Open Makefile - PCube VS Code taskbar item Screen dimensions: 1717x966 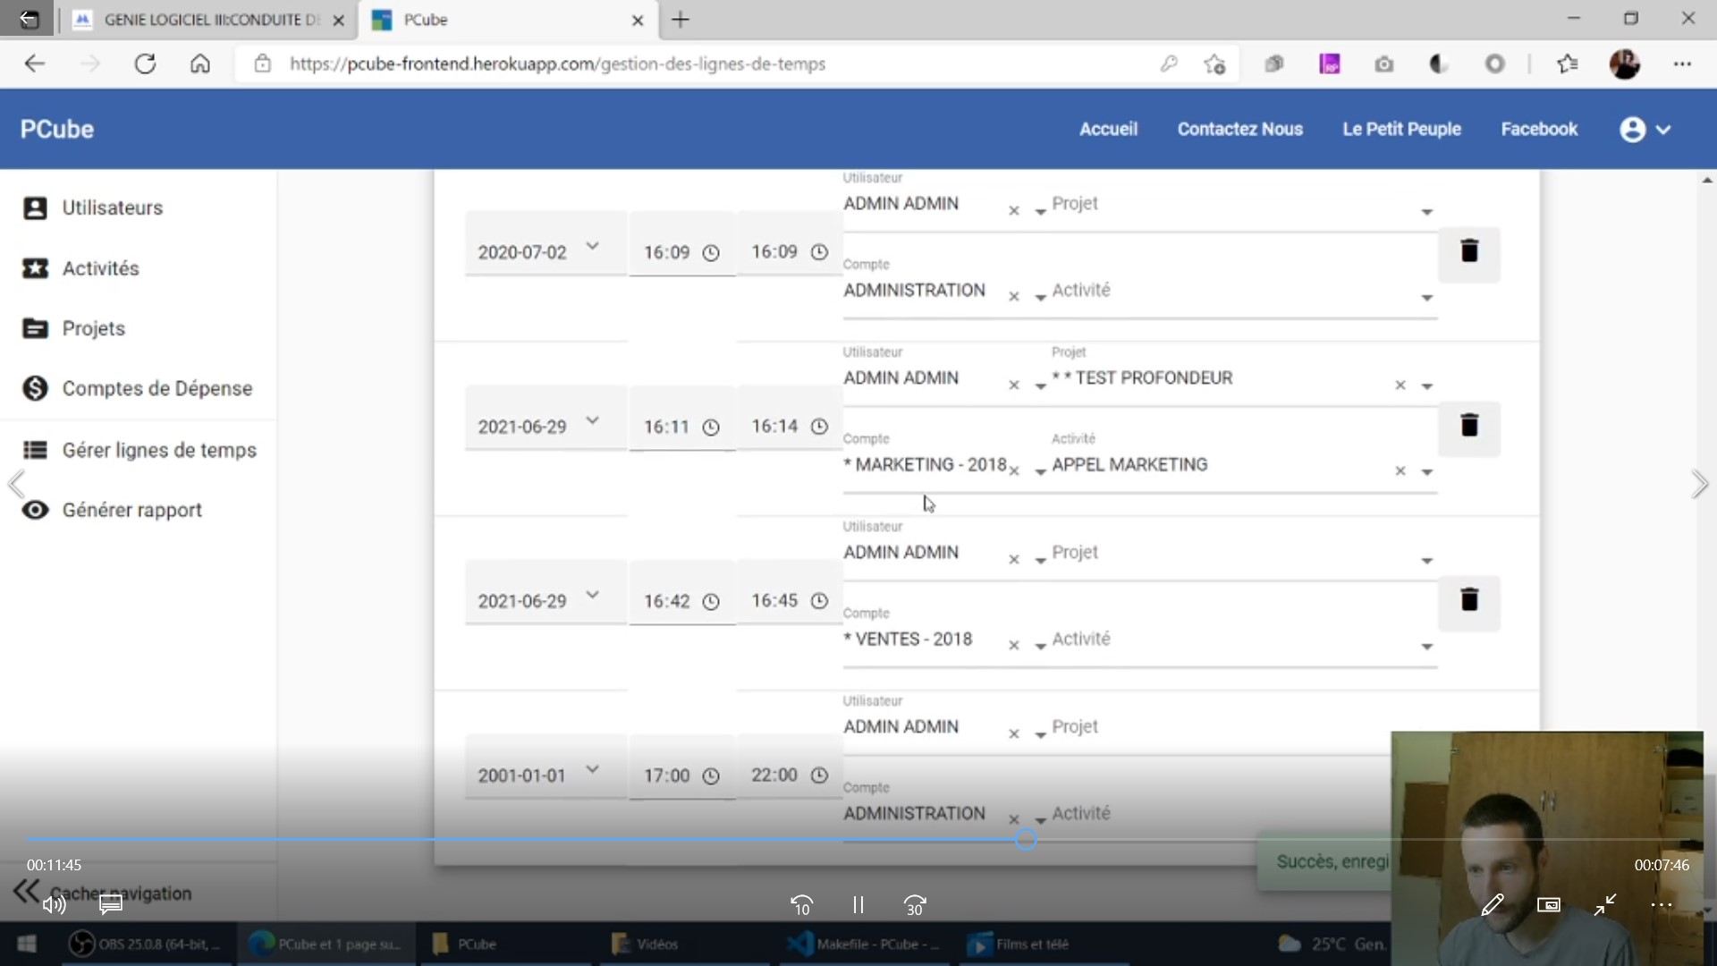click(x=865, y=944)
